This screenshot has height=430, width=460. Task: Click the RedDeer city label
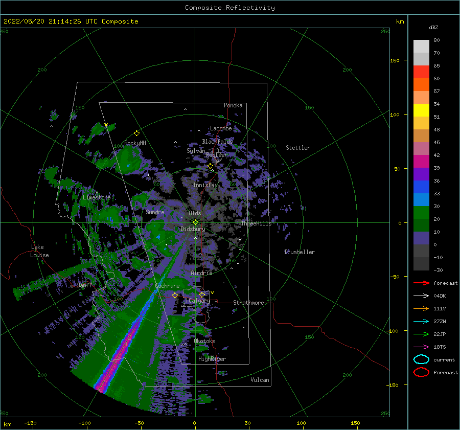tap(217, 155)
